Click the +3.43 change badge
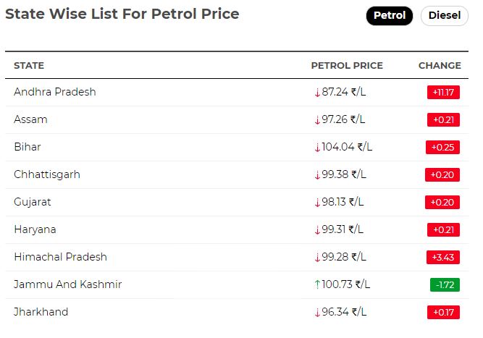 [443, 258]
